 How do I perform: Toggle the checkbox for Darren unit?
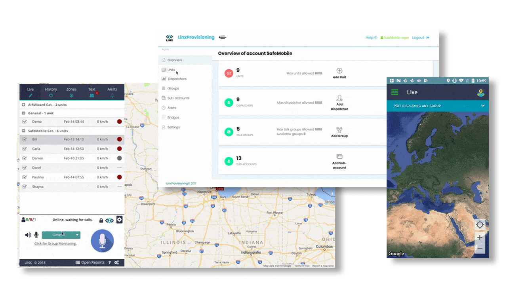pyautogui.click(x=25, y=158)
